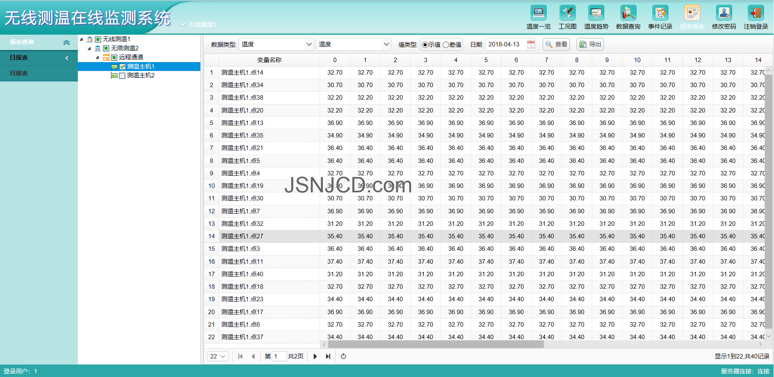Go to the first page

240,356
